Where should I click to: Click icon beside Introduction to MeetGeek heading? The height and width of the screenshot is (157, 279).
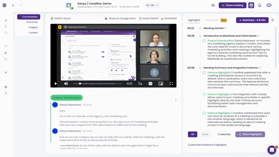click(259, 36)
